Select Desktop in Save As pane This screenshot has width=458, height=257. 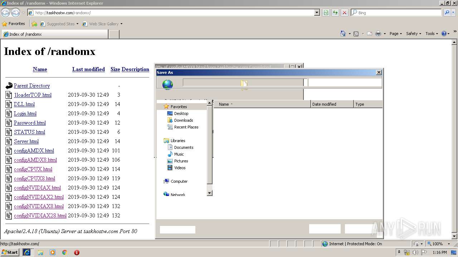click(181, 114)
